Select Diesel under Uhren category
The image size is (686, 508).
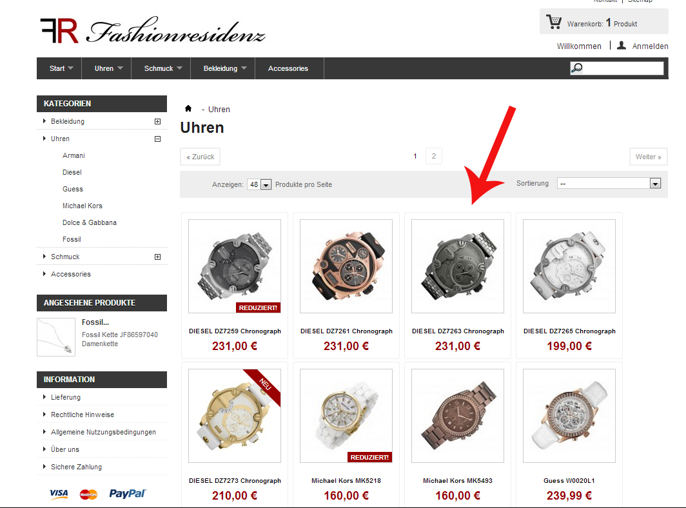point(72,172)
